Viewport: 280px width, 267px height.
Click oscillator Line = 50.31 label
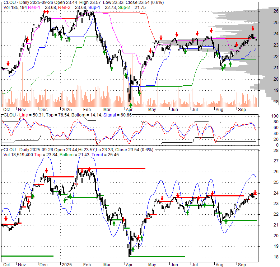click(x=32, y=115)
